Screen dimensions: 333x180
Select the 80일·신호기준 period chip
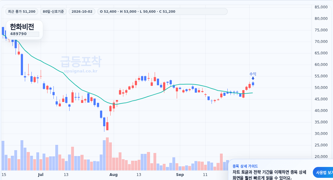[53, 12]
